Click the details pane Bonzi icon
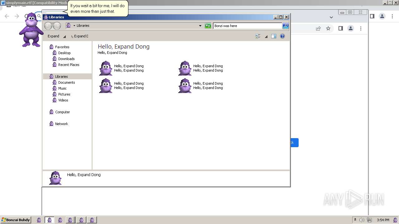This screenshot has height=224, width=399. (x=55, y=178)
